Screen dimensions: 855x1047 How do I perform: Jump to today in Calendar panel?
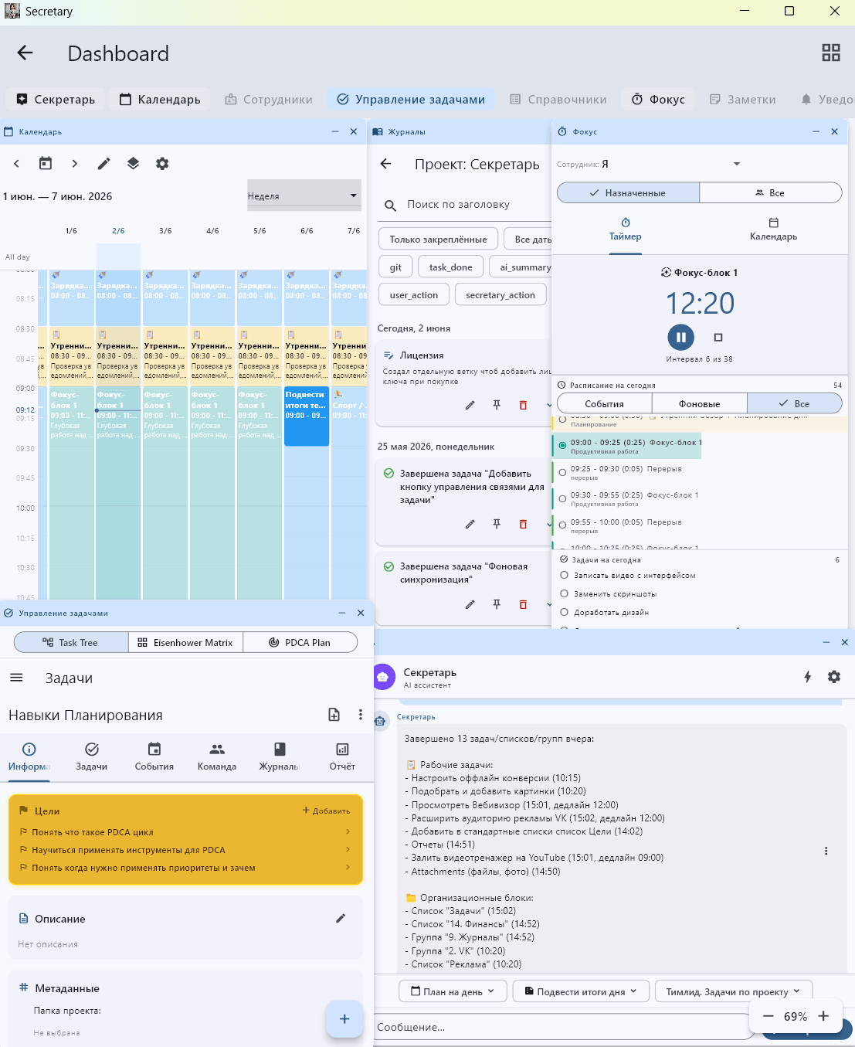(46, 164)
